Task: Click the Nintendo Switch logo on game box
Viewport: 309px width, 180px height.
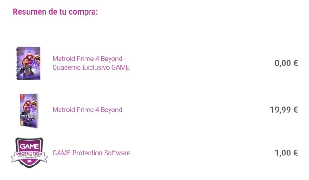Action: [x=21, y=96]
